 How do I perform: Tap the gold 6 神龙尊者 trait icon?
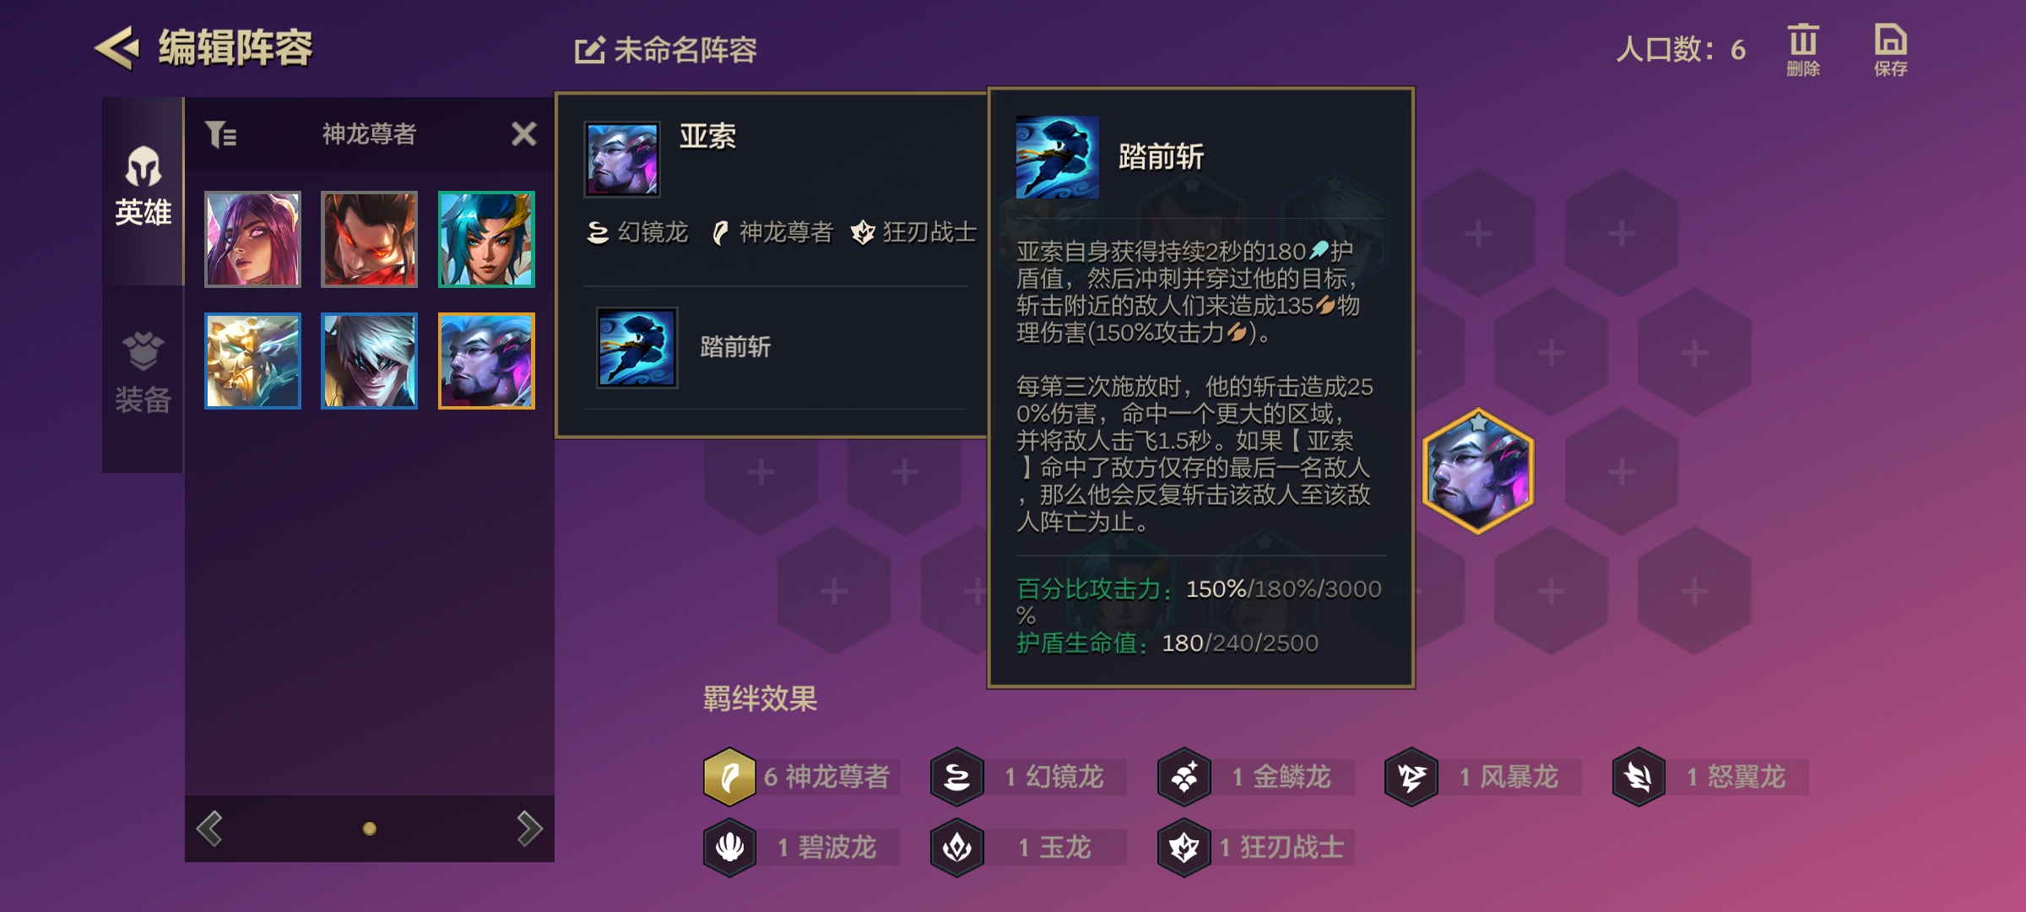click(729, 777)
